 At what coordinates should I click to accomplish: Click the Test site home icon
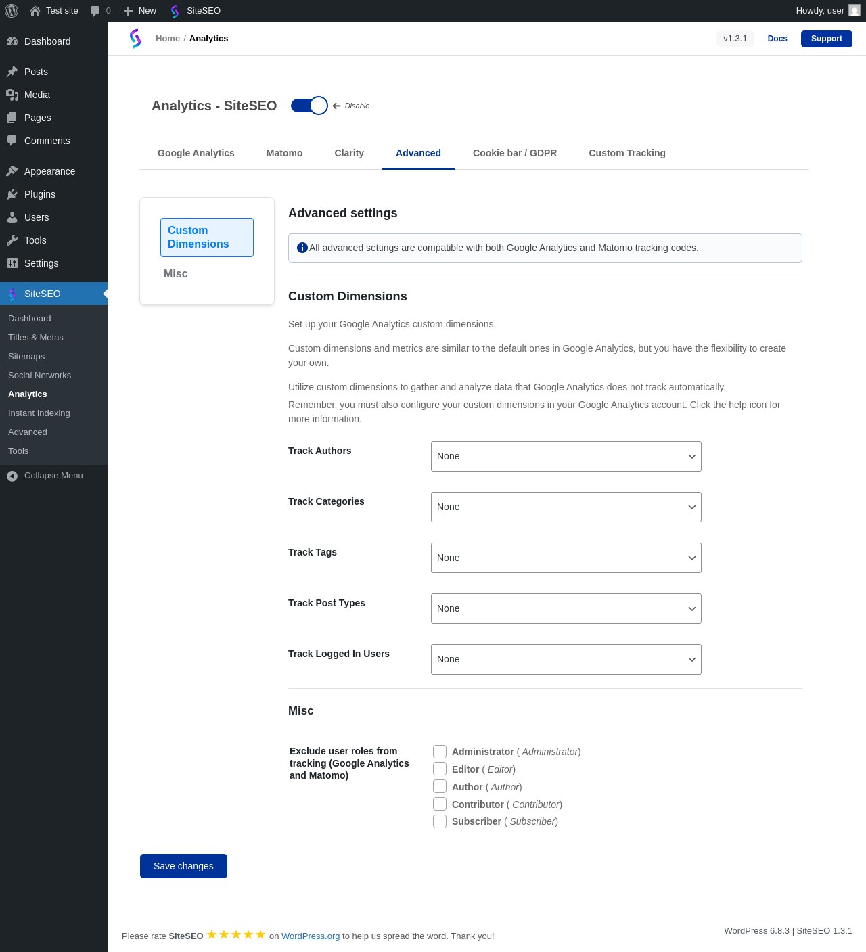(x=35, y=11)
